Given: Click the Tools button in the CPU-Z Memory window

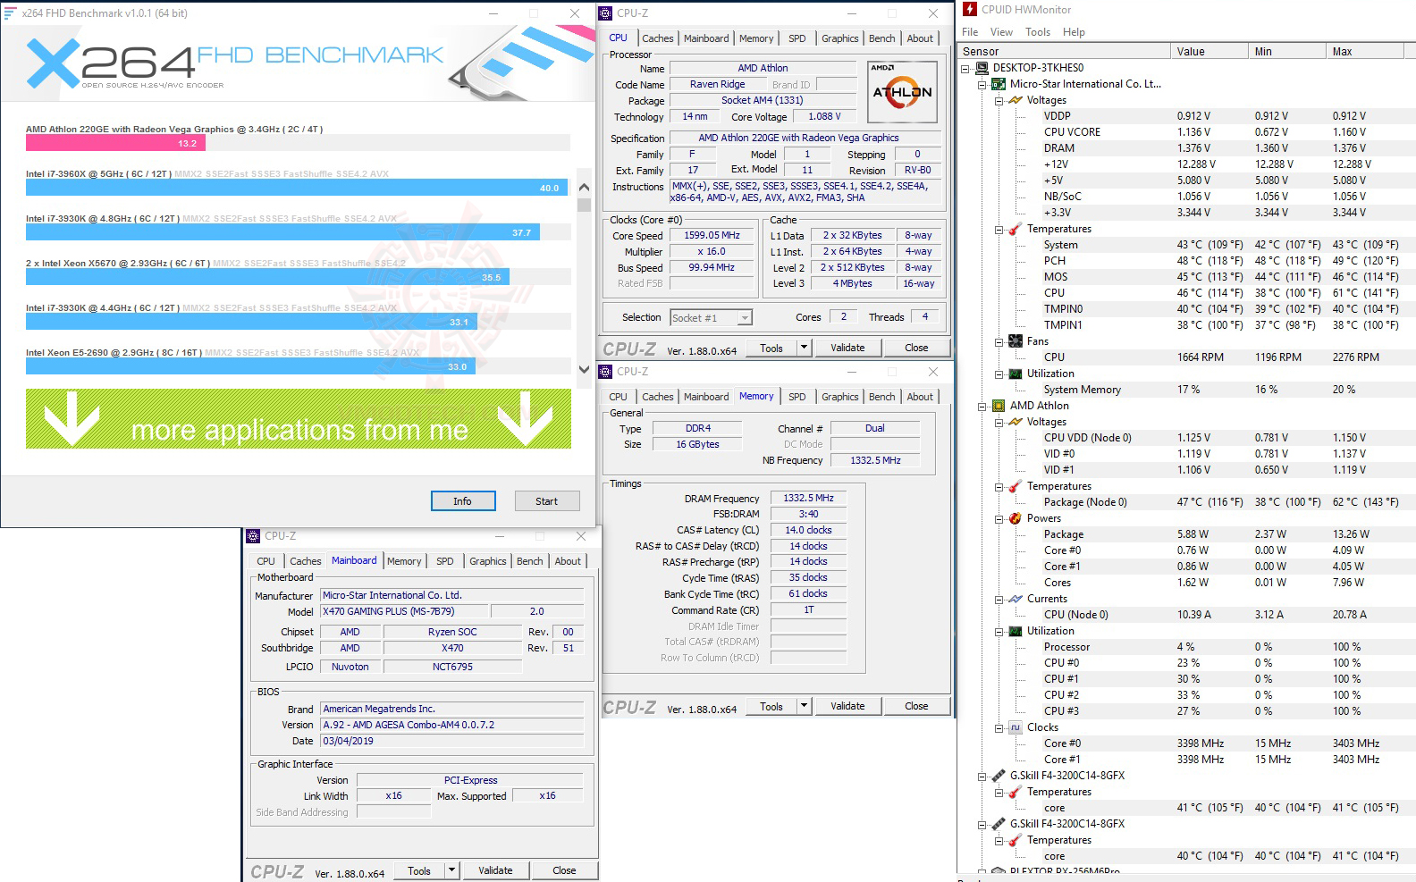Looking at the screenshot, I should click(x=771, y=706).
